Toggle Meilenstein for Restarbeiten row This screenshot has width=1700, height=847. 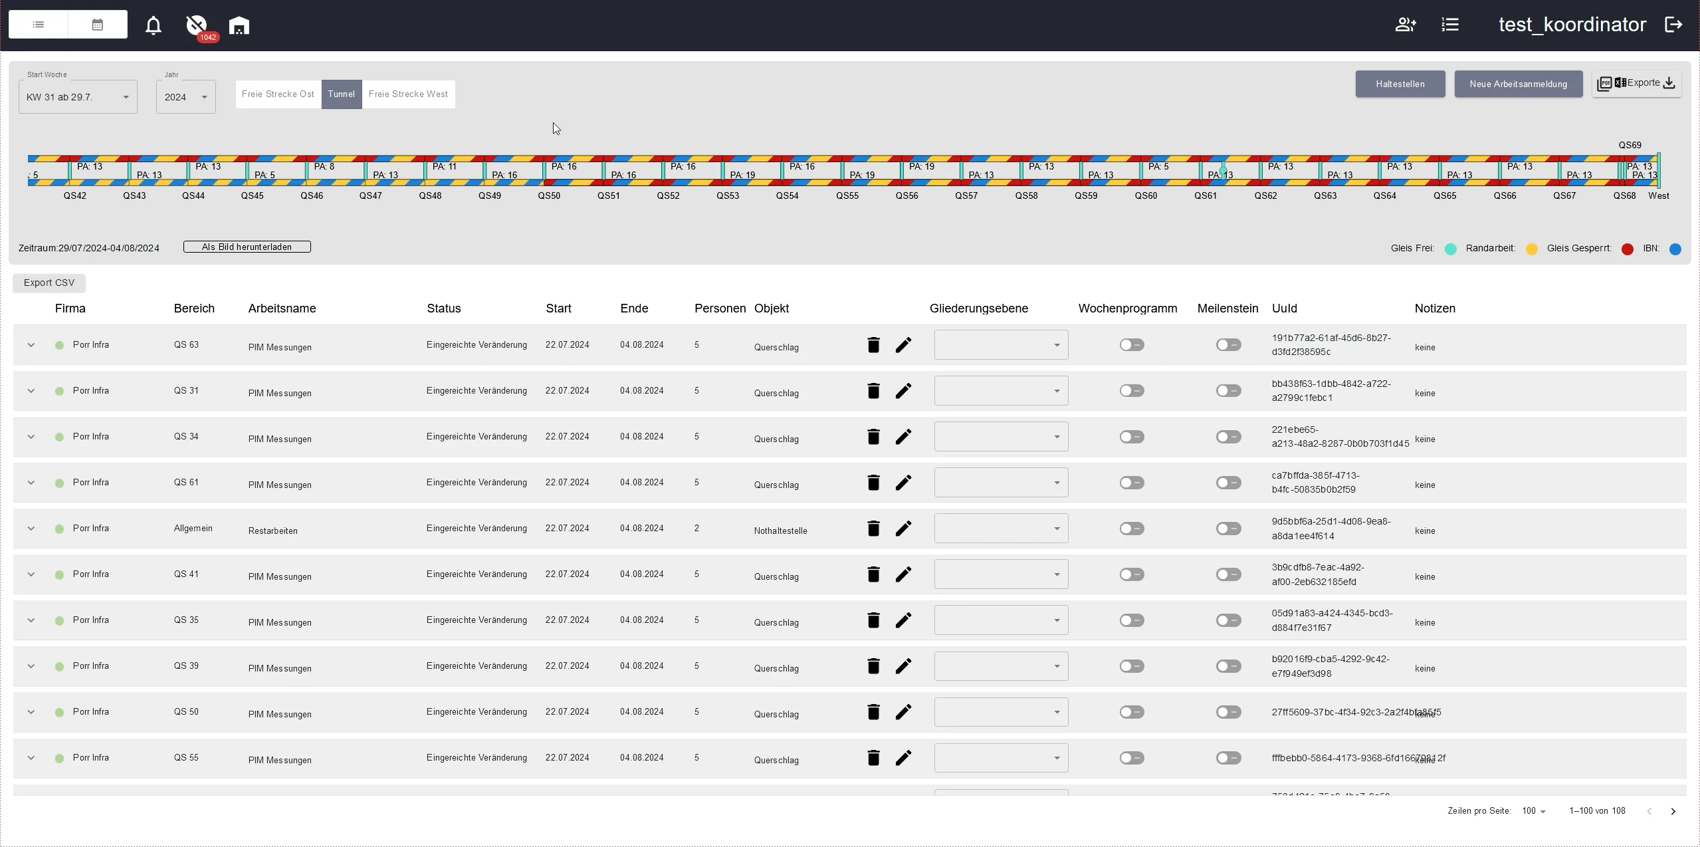[x=1229, y=529]
